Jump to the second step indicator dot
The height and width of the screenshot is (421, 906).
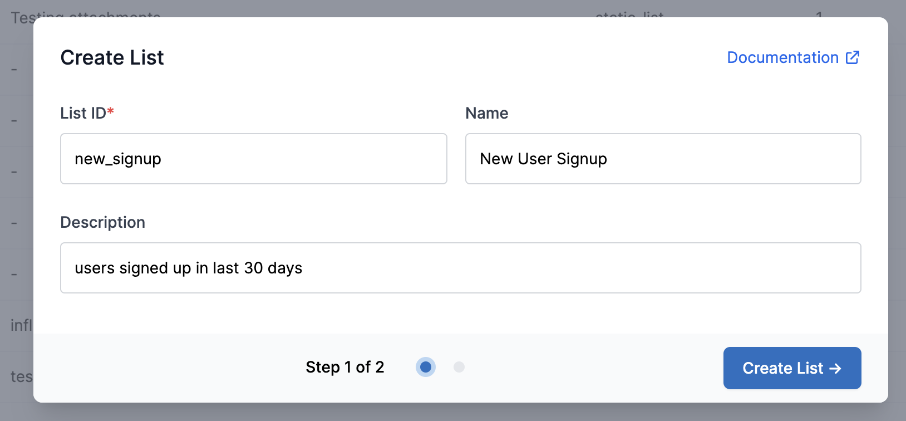459,367
